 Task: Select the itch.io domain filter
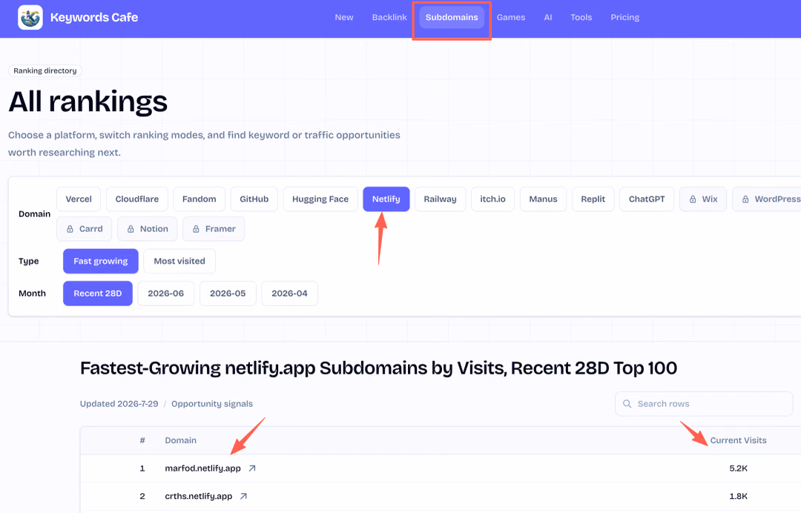pos(492,199)
